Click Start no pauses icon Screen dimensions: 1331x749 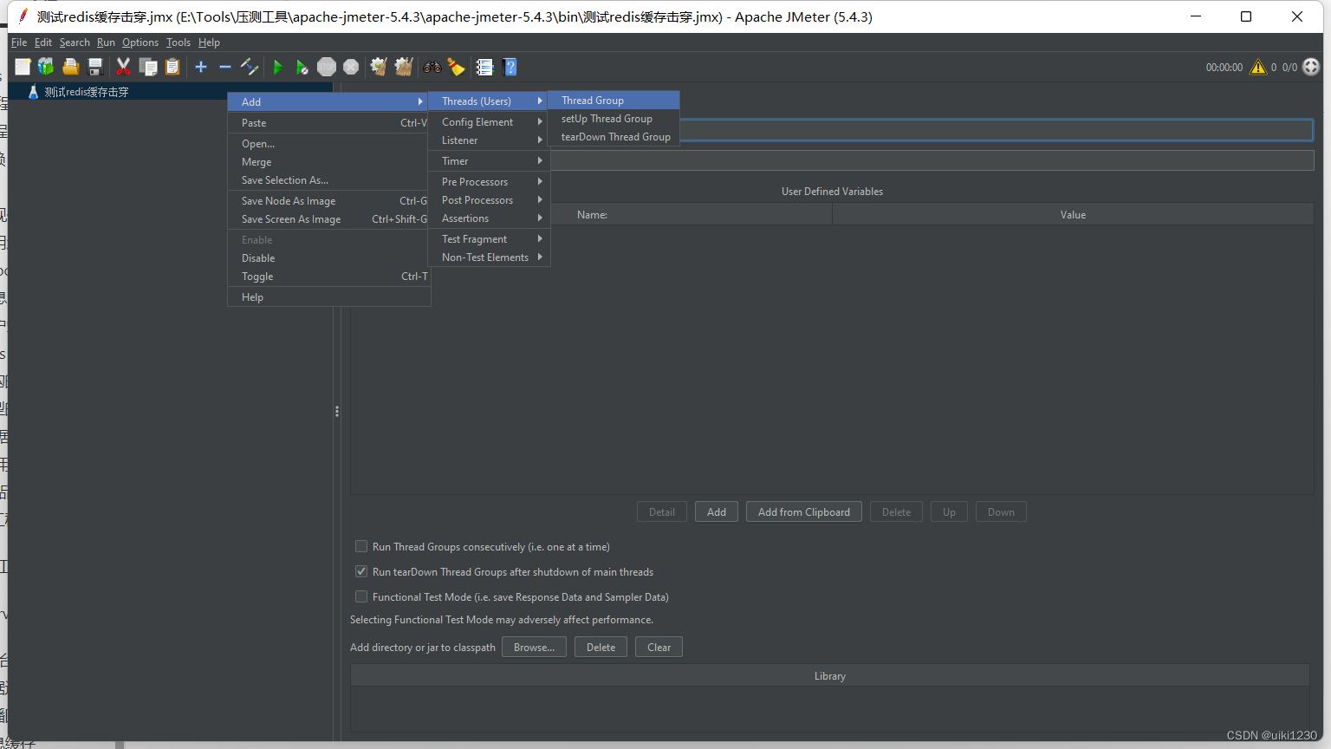pos(302,67)
